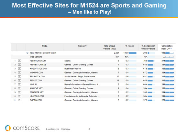This screenshot has height=133, width=178.
Task: Click the type icon beside PESEDIT.COM
Action: point(19,80)
